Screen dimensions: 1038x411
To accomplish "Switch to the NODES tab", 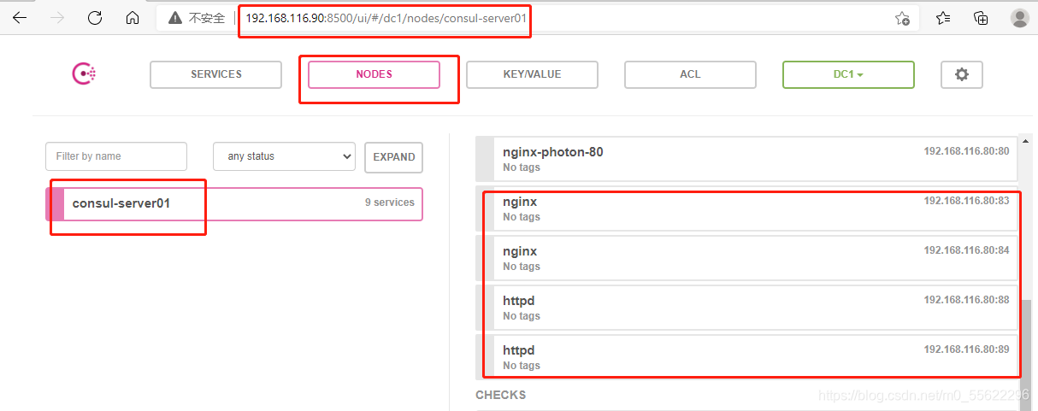I will pos(374,74).
